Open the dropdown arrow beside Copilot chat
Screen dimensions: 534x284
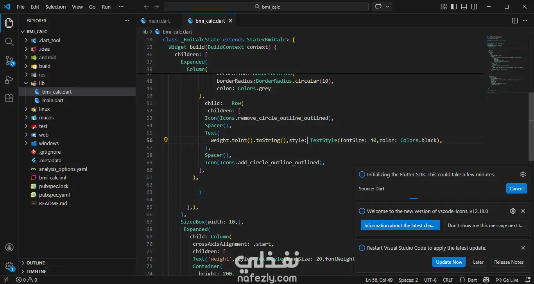pyautogui.click(x=388, y=7)
